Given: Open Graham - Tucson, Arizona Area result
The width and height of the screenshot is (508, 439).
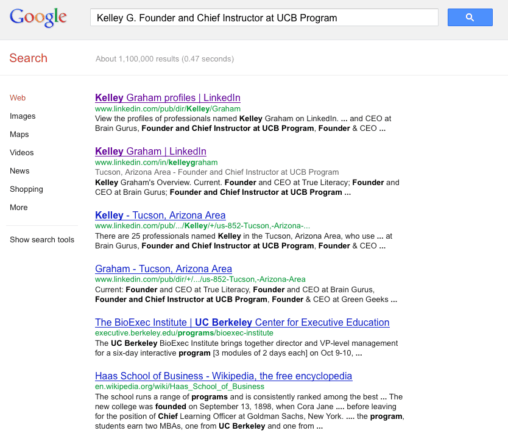Looking at the screenshot, I should [163, 269].
